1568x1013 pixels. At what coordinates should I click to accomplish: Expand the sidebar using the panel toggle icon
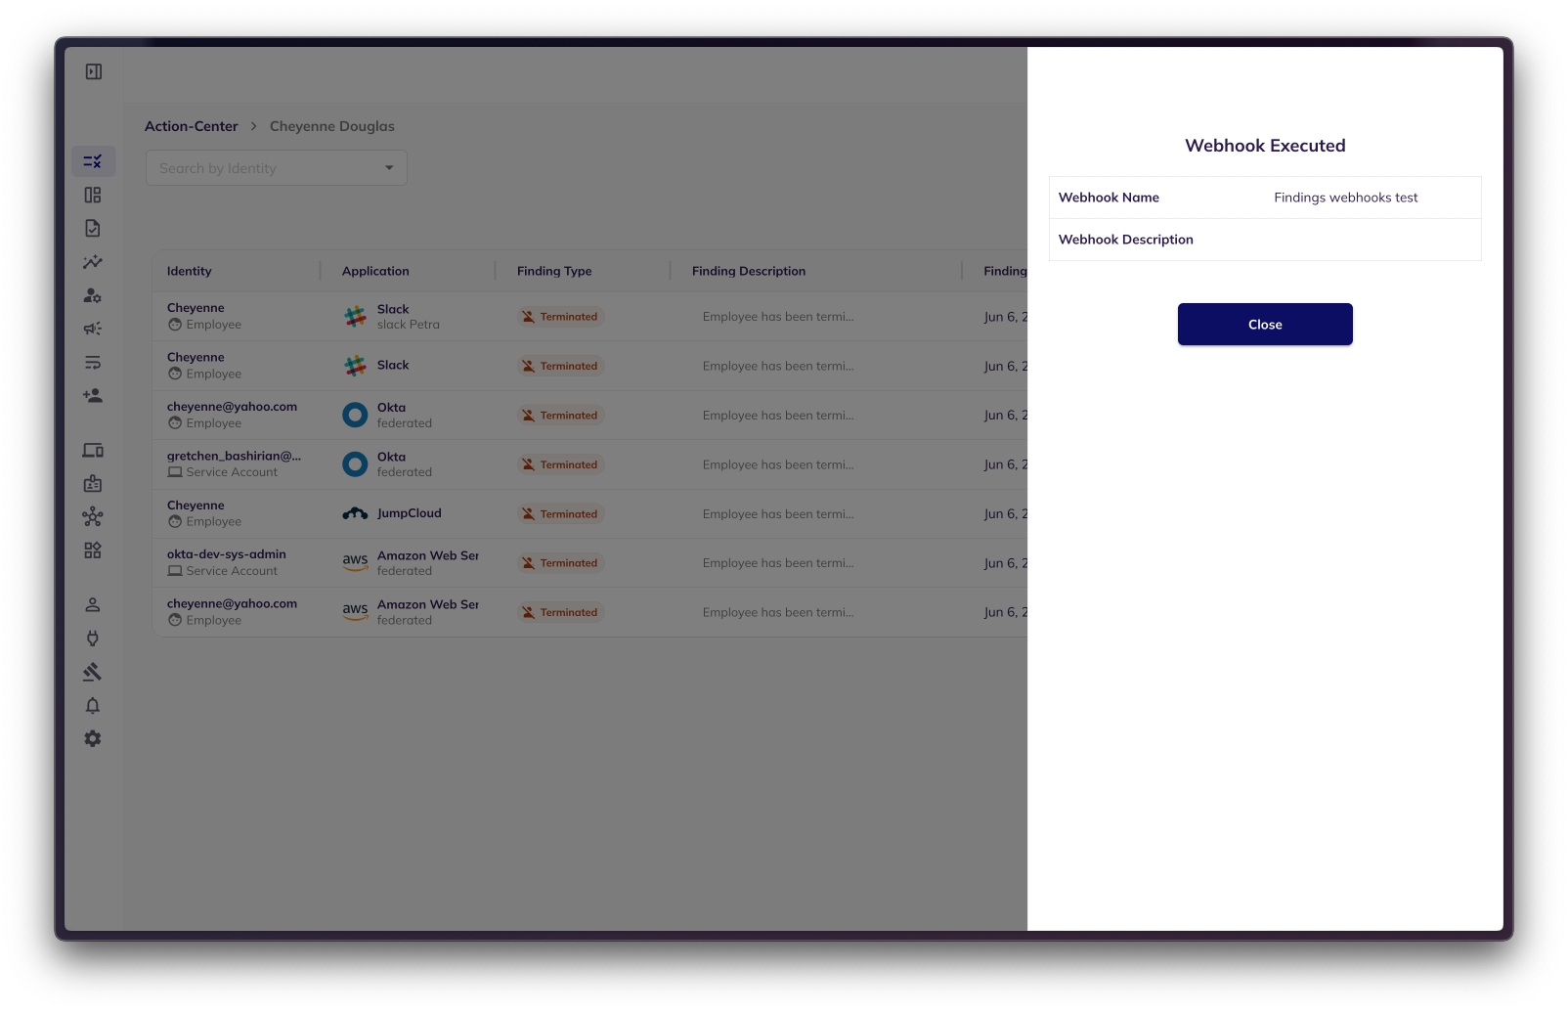click(x=94, y=71)
